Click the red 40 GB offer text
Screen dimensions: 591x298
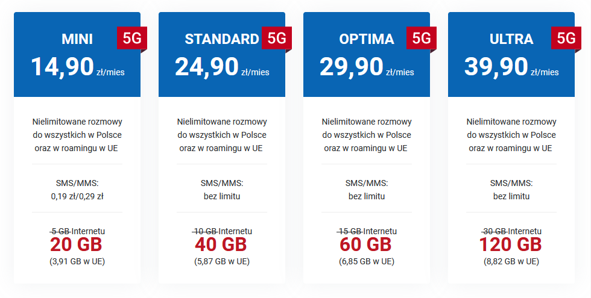coord(221,245)
